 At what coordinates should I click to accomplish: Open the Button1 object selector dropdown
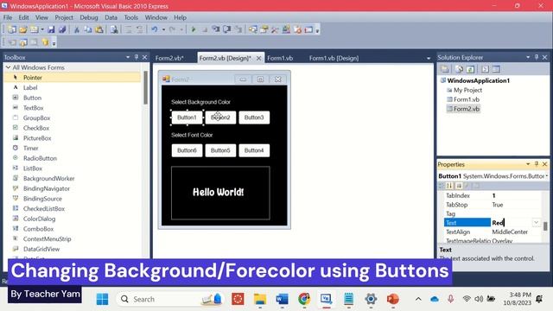547,175
